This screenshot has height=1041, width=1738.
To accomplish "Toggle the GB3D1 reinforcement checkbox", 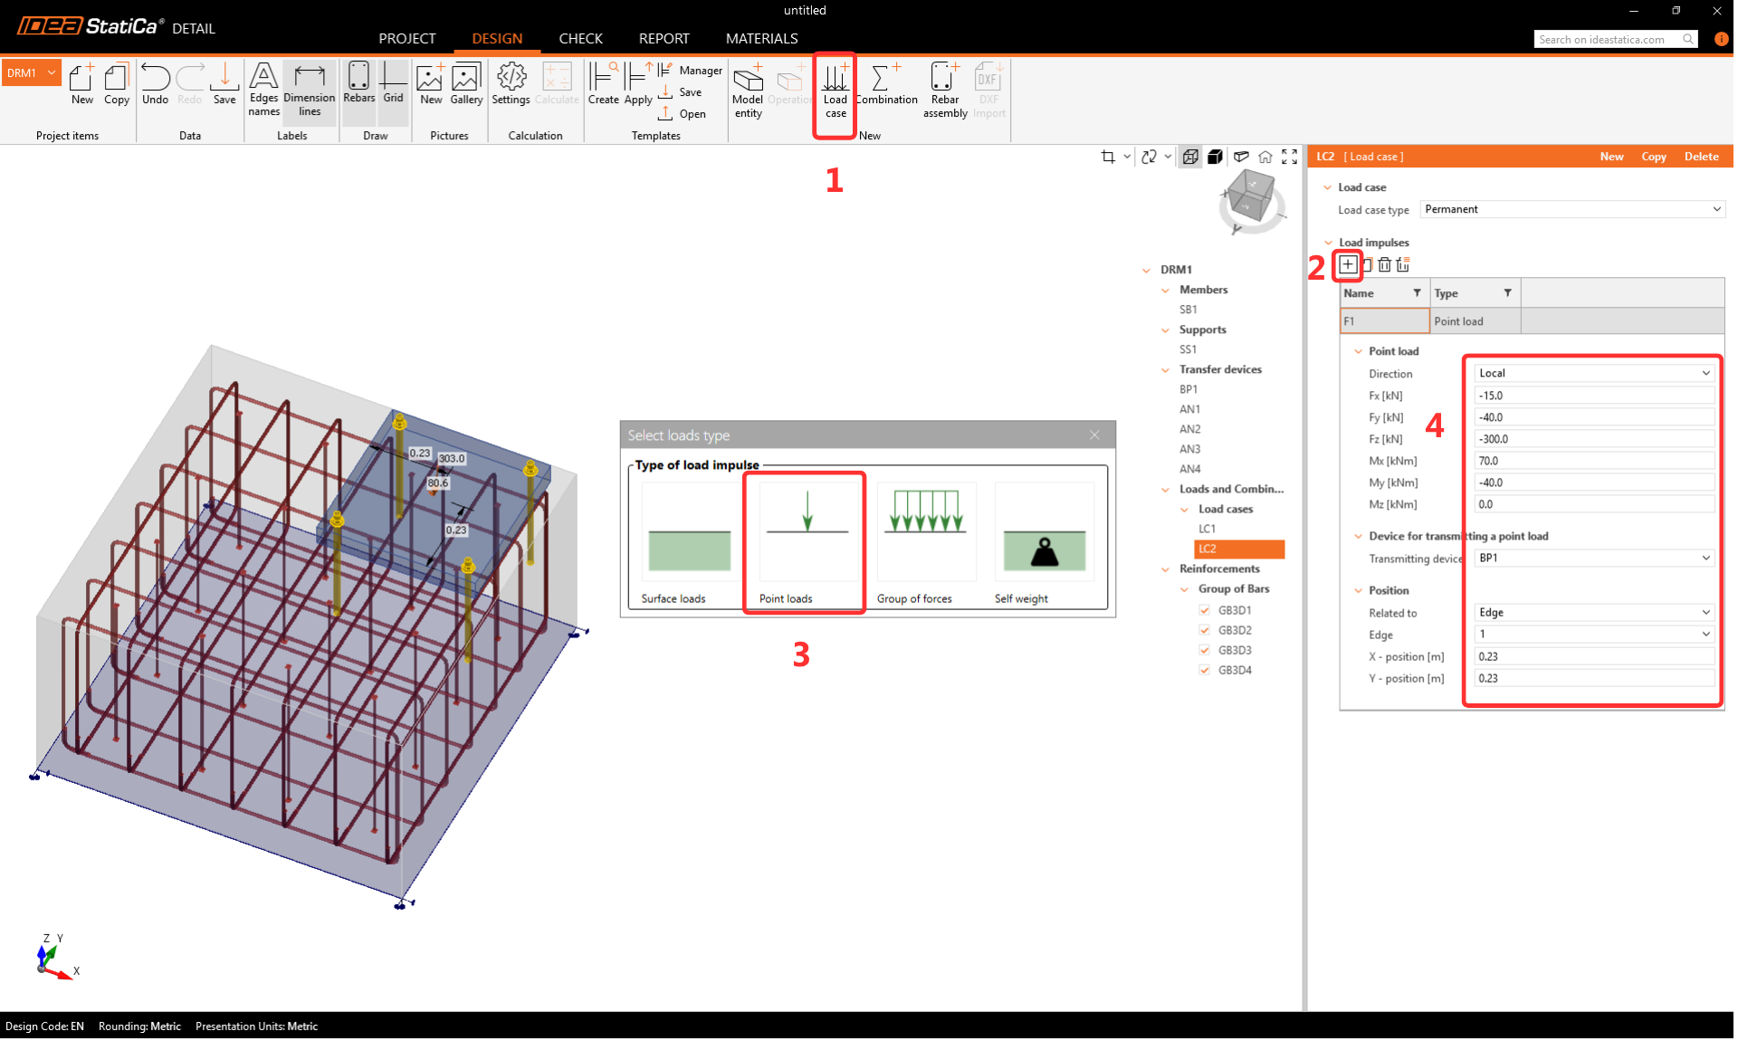I will click(1205, 610).
